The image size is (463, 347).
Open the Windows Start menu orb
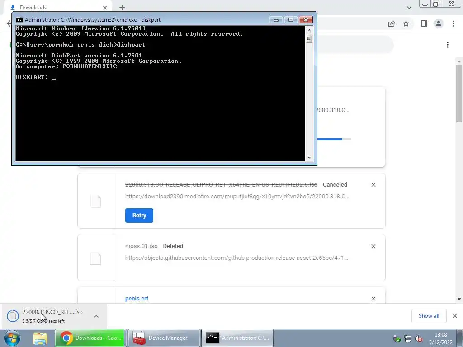click(x=12, y=338)
